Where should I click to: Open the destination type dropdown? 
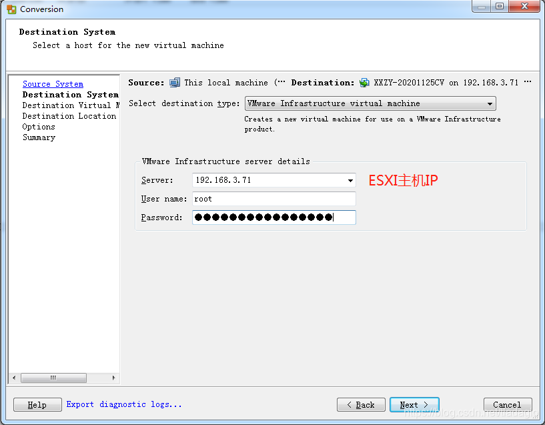370,103
